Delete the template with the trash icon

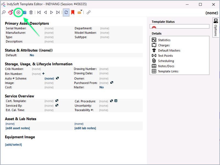coord(31,12)
